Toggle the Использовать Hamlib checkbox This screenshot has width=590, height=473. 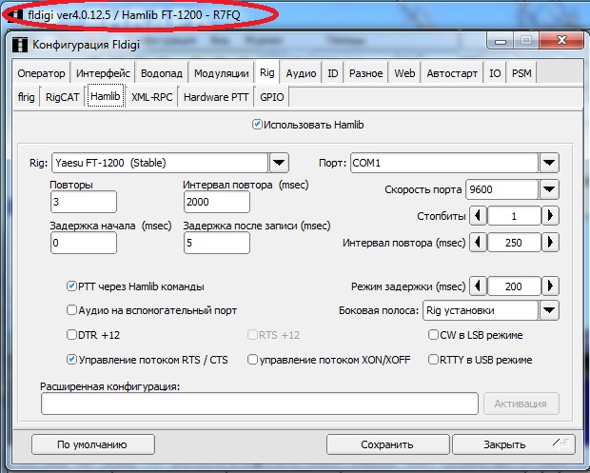coord(257,125)
